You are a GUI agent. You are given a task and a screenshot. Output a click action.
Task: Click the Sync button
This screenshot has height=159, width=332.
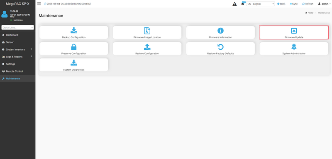coord(293,4)
